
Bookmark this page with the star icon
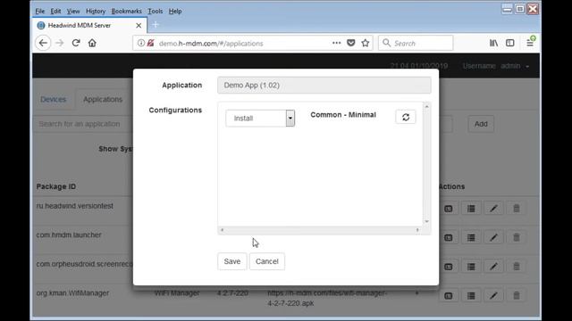click(x=366, y=43)
